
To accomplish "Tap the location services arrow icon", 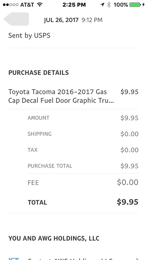I will [x=102, y=5].
